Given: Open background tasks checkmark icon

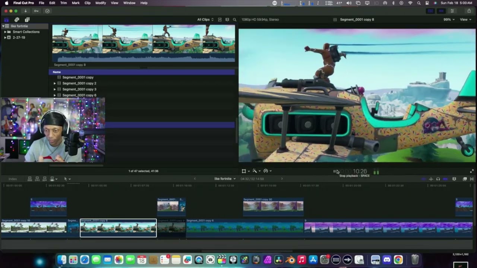Looking at the screenshot, I should click(47, 11).
